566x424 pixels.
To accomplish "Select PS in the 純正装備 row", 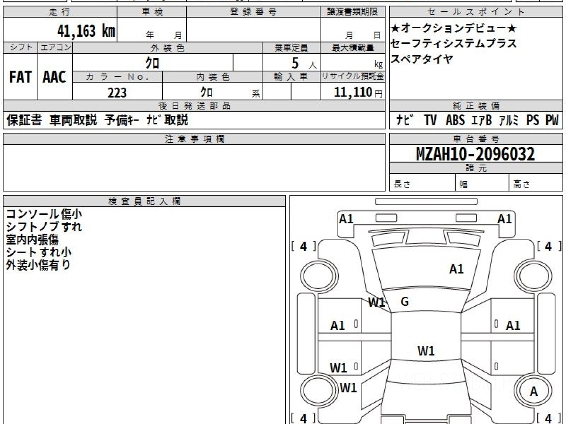I will [x=533, y=120].
